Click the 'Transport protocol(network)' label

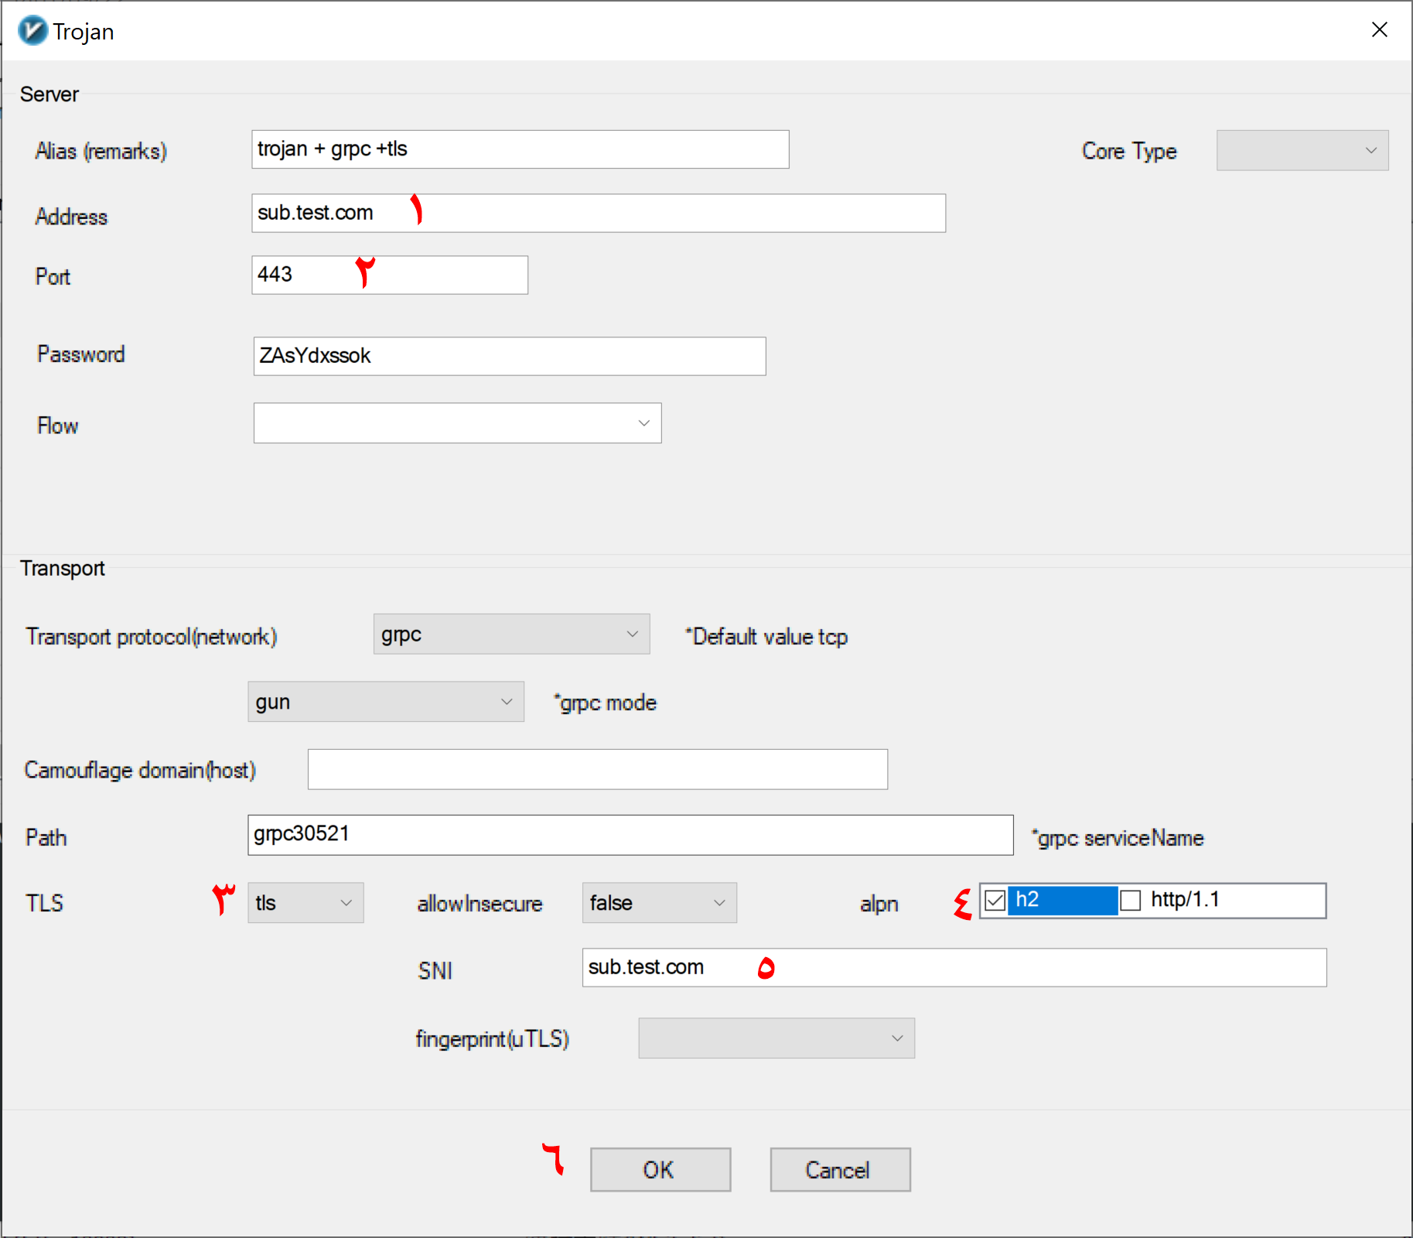[152, 637]
